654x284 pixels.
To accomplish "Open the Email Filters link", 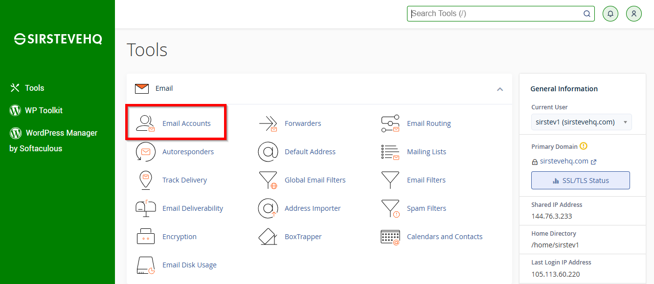I will (426, 180).
